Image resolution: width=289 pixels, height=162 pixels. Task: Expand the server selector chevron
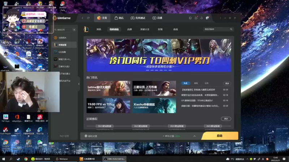(x=194, y=136)
